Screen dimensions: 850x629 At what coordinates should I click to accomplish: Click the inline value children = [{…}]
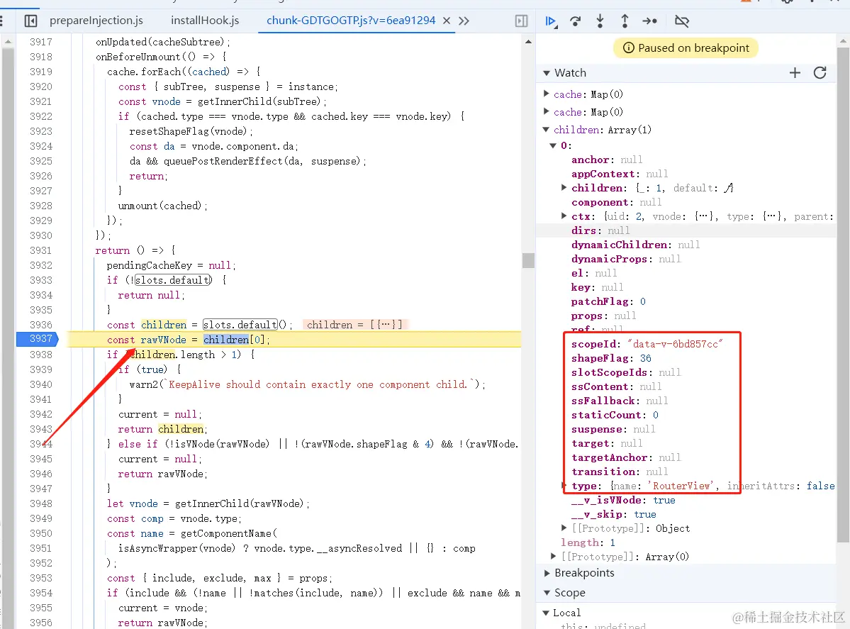click(x=354, y=325)
